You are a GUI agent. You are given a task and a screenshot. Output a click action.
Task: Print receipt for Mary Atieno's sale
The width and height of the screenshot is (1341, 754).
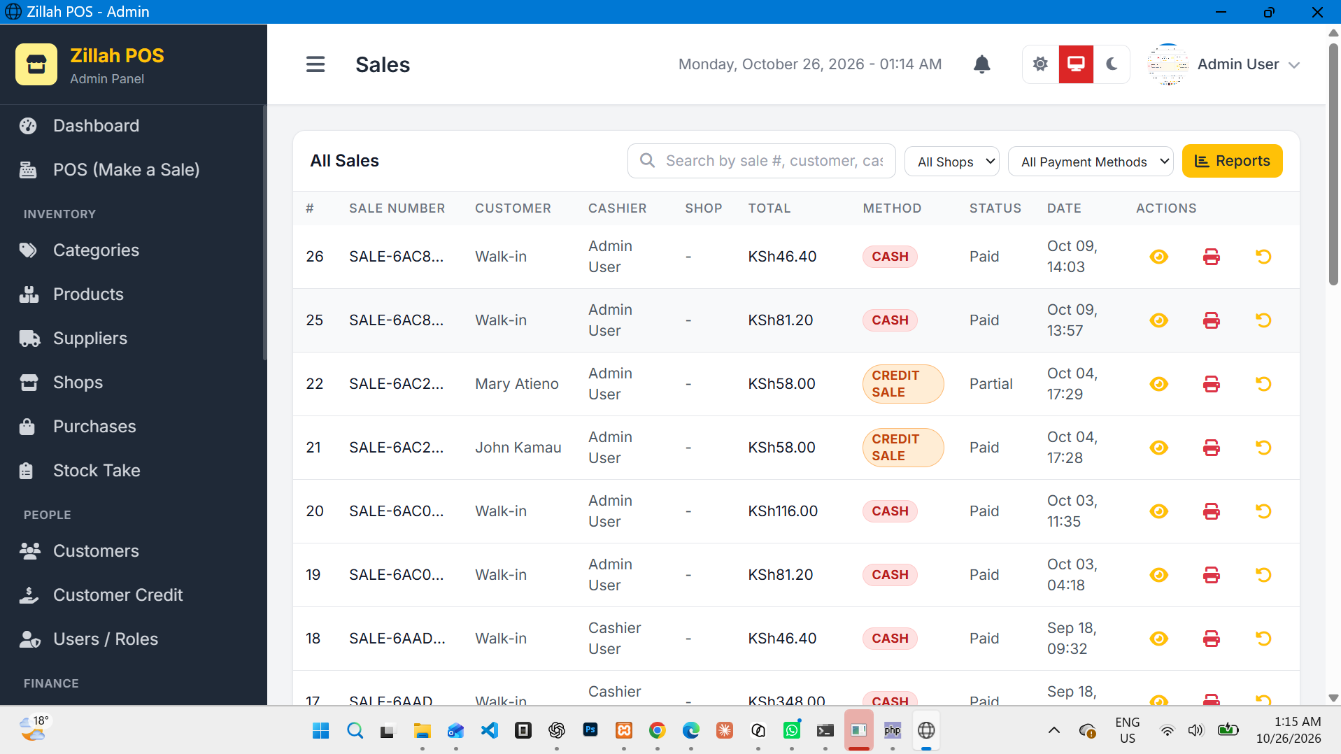(x=1212, y=384)
